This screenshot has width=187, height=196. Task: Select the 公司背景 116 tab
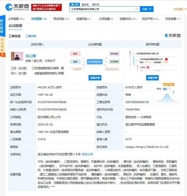click(x=39, y=19)
